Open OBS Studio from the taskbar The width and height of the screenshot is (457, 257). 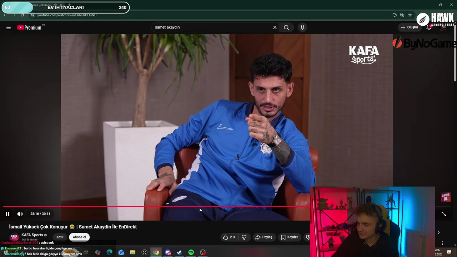click(203, 252)
